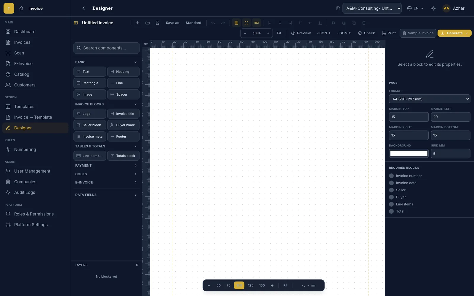This screenshot has height=296, width=474.
Task: Save template with the disk icon
Action: (x=158, y=23)
